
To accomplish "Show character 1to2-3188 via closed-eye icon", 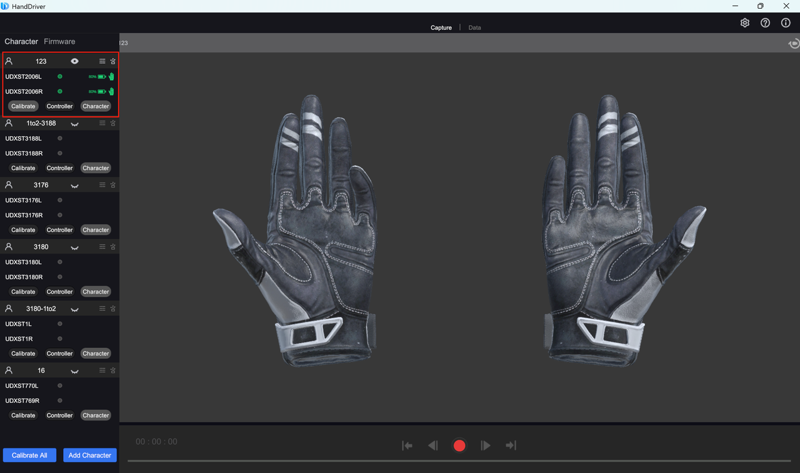I will (x=74, y=124).
